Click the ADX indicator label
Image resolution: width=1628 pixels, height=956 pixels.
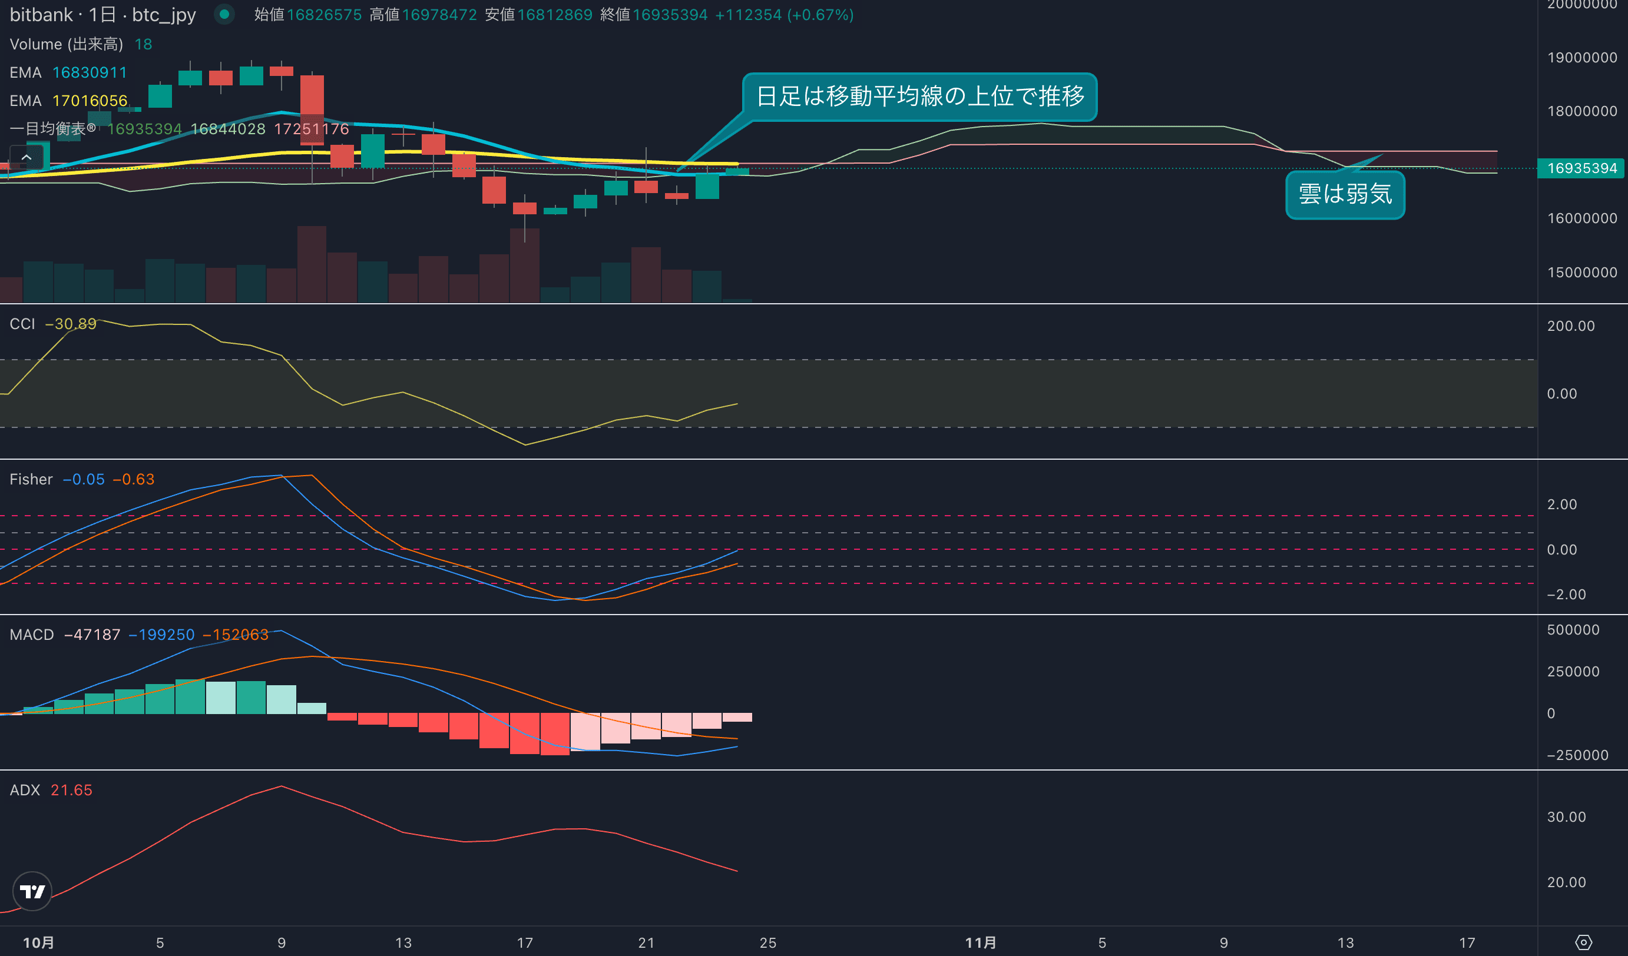pyautogui.click(x=25, y=790)
